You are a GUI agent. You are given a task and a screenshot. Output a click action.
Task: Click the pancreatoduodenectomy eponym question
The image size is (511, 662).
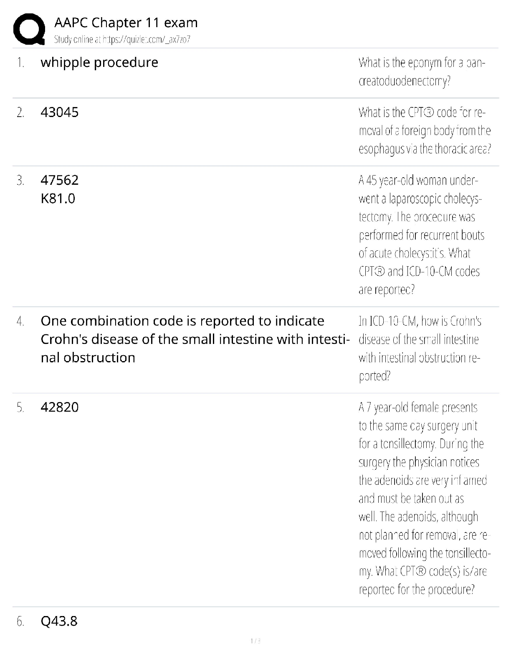(x=422, y=71)
